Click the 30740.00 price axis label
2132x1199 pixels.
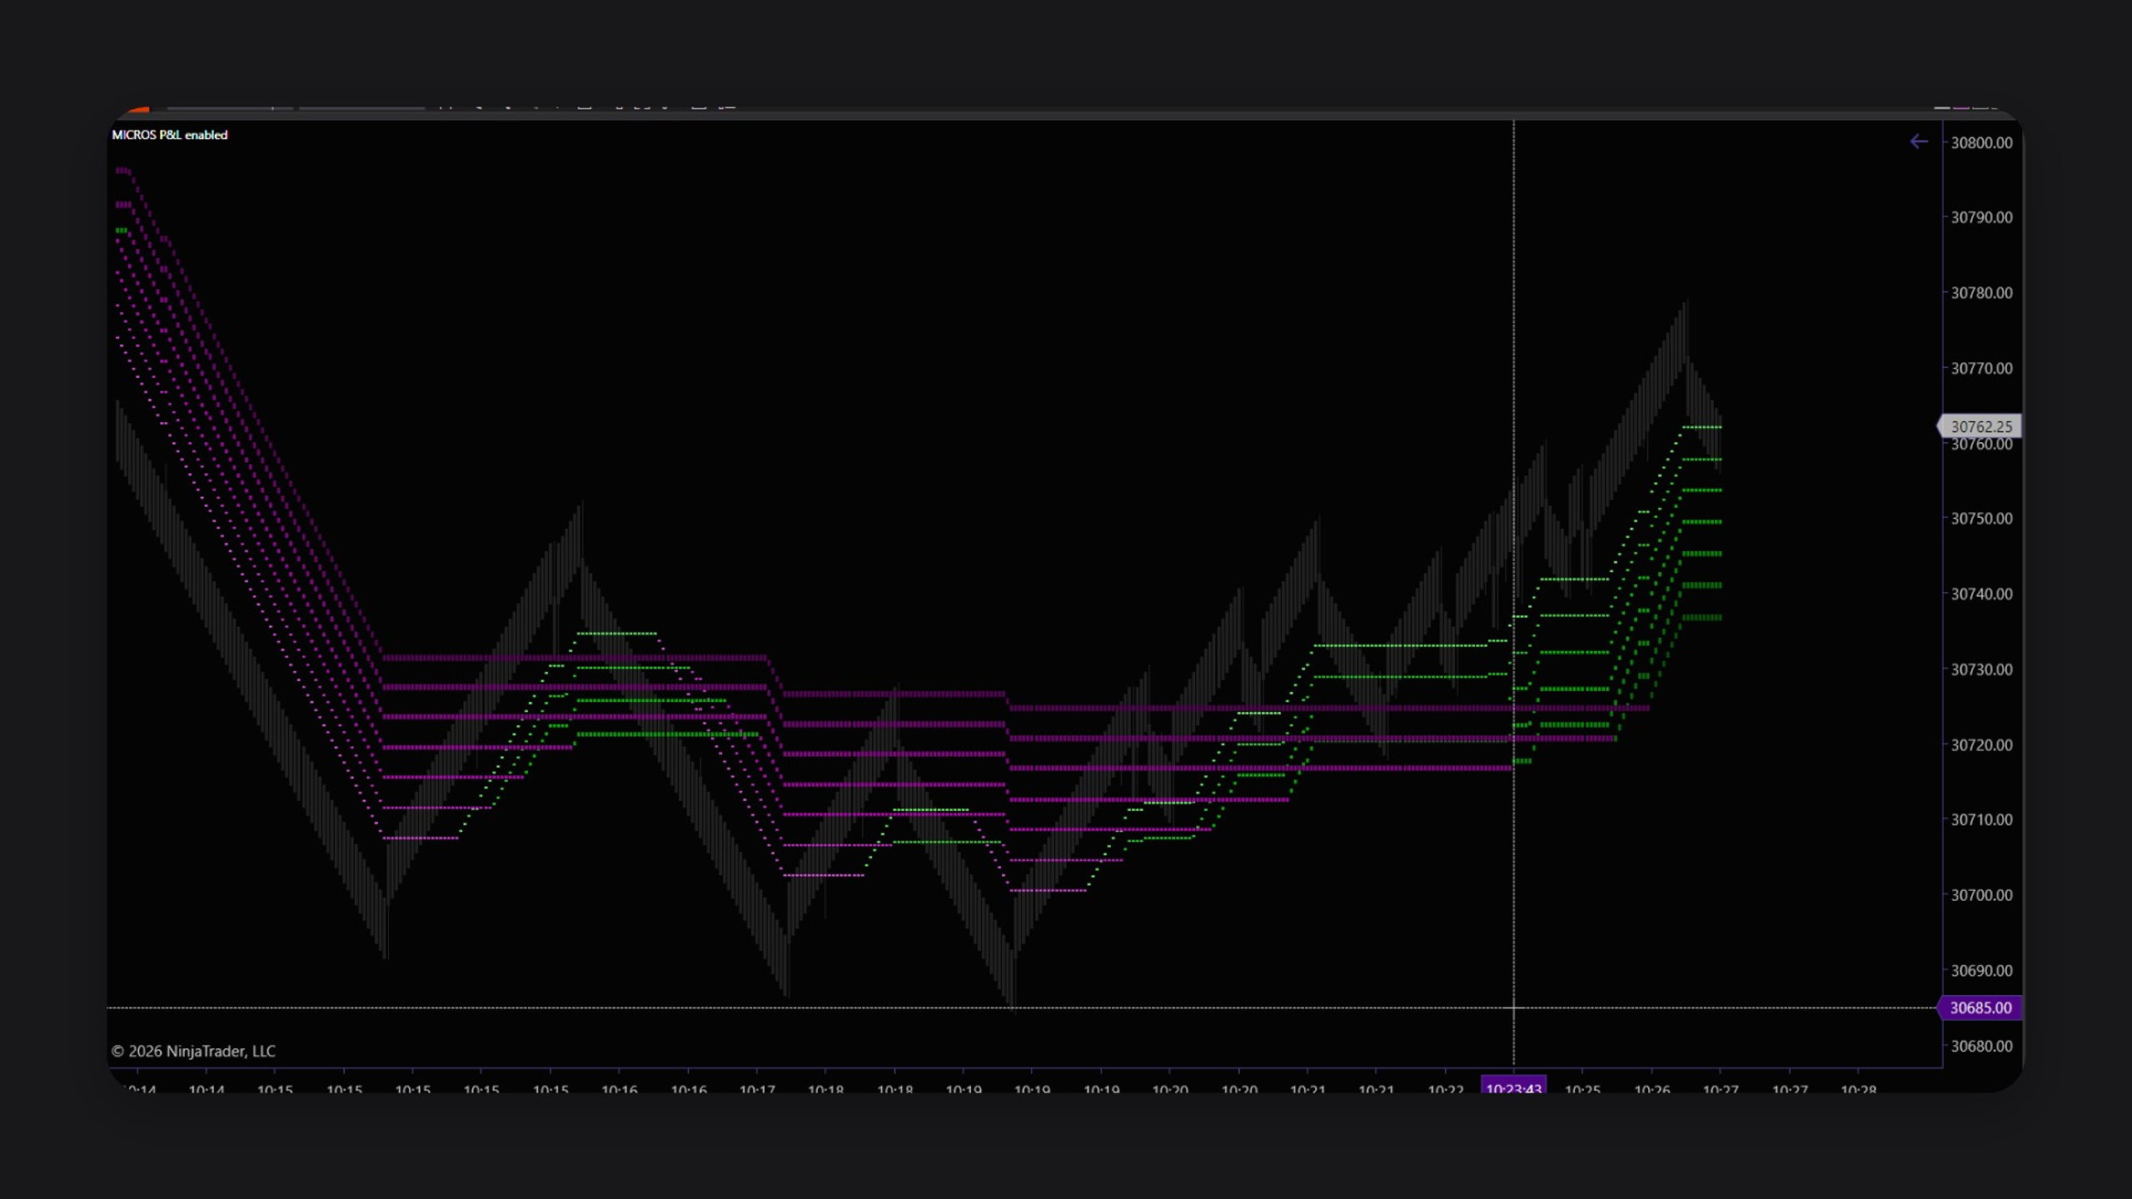pyautogui.click(x=1981, y=594)
